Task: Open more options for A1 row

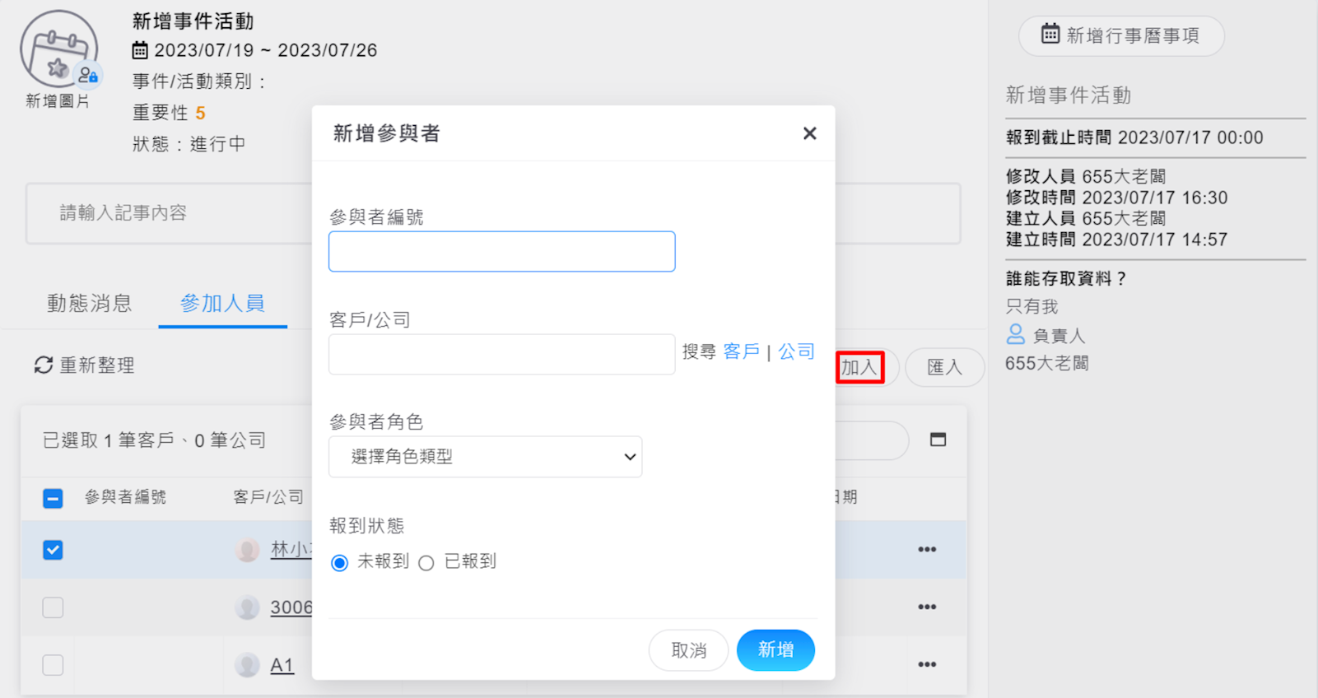Action: click(927, 665)
